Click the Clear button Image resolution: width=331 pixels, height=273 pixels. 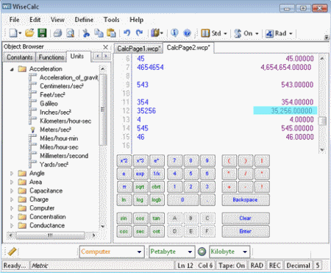click(246, 218)
